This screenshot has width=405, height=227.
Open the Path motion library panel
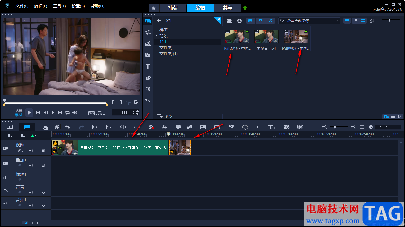tap(148, 100)
